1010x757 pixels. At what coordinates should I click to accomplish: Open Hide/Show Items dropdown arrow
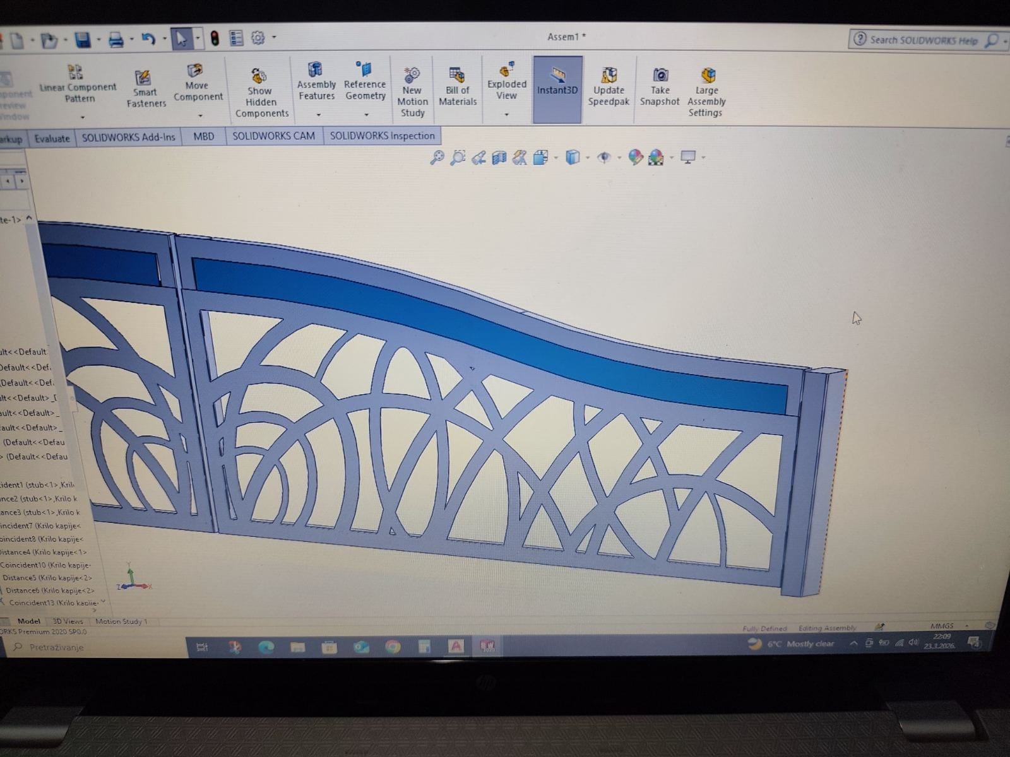pos(619,158)
